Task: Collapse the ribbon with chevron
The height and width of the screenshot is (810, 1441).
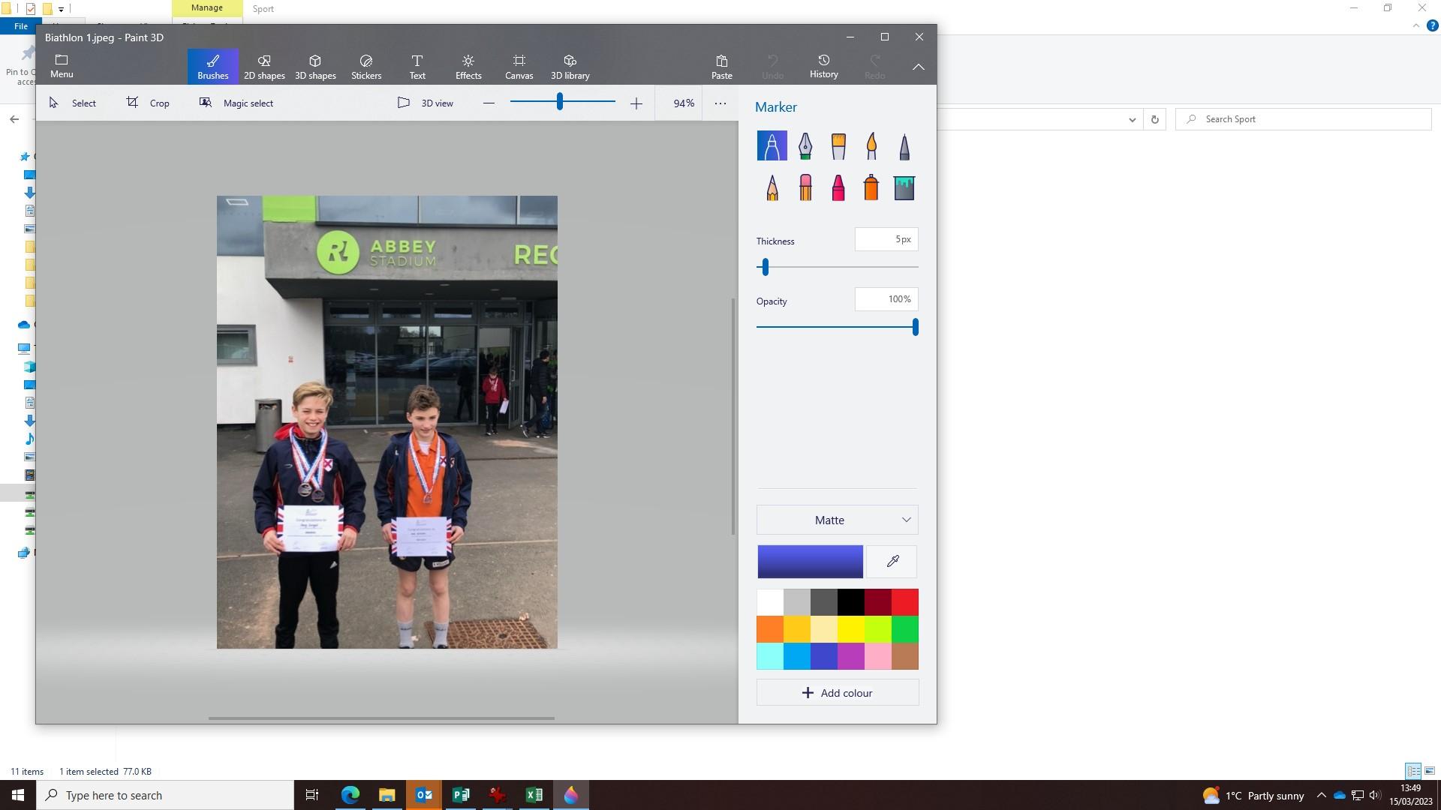Action: tap(918, 67)
